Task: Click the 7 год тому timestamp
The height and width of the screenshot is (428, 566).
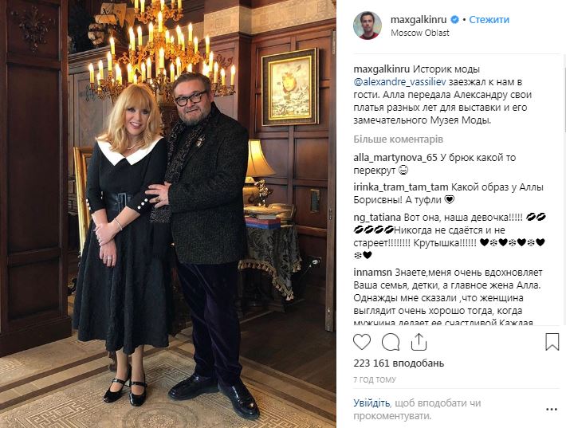Action: [375, 379]
